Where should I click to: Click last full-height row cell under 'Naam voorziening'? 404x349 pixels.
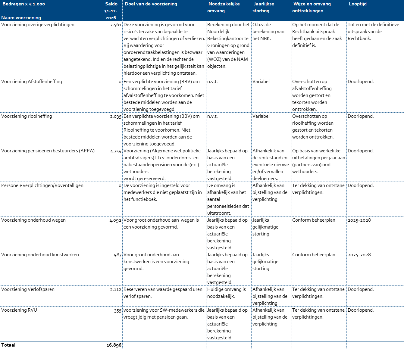tap(50, 324)
